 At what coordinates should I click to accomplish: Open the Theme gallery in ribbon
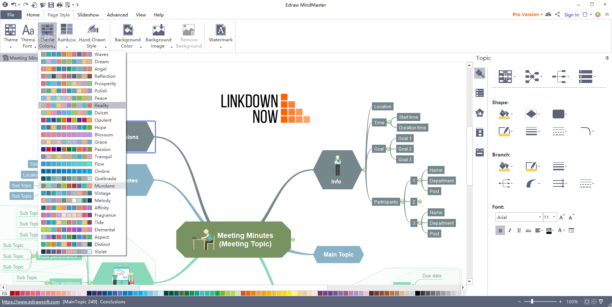pos(11,36)
